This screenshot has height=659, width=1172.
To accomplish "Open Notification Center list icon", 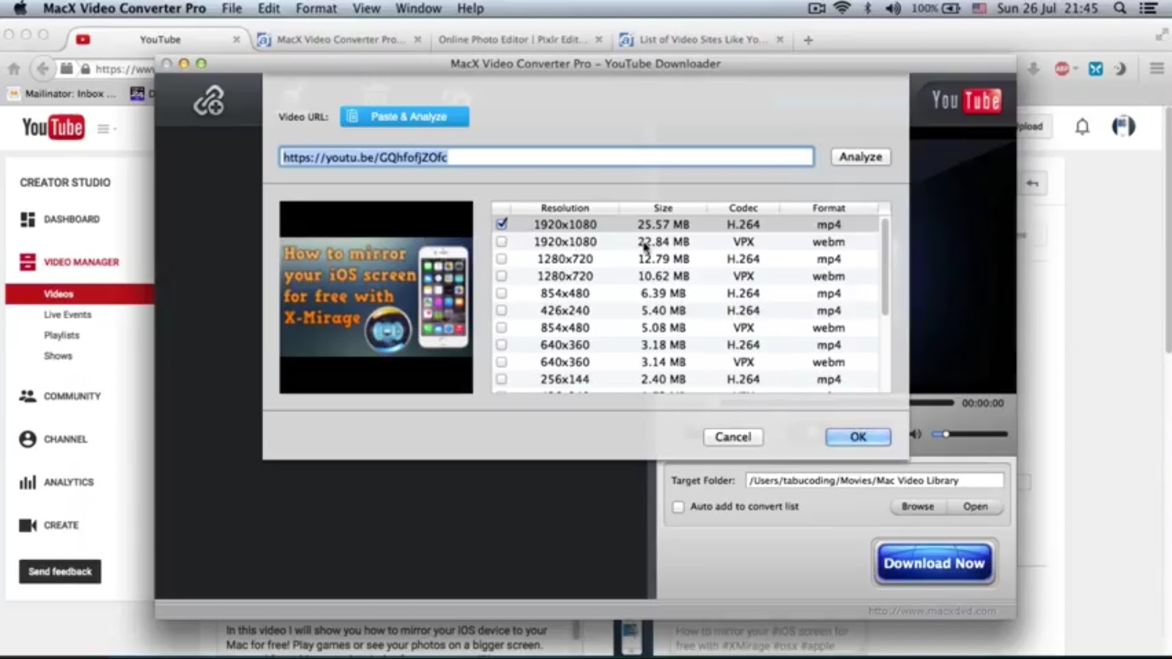I will [x=1149, y=8].
